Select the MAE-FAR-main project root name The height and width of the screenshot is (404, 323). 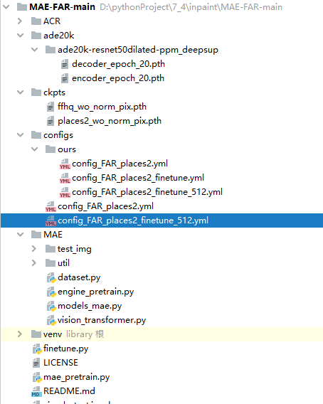[62, 7]
